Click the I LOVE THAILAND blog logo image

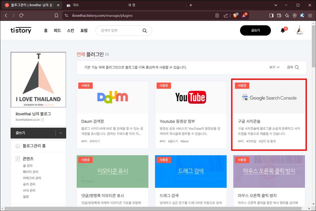click(x=38, y=80)
